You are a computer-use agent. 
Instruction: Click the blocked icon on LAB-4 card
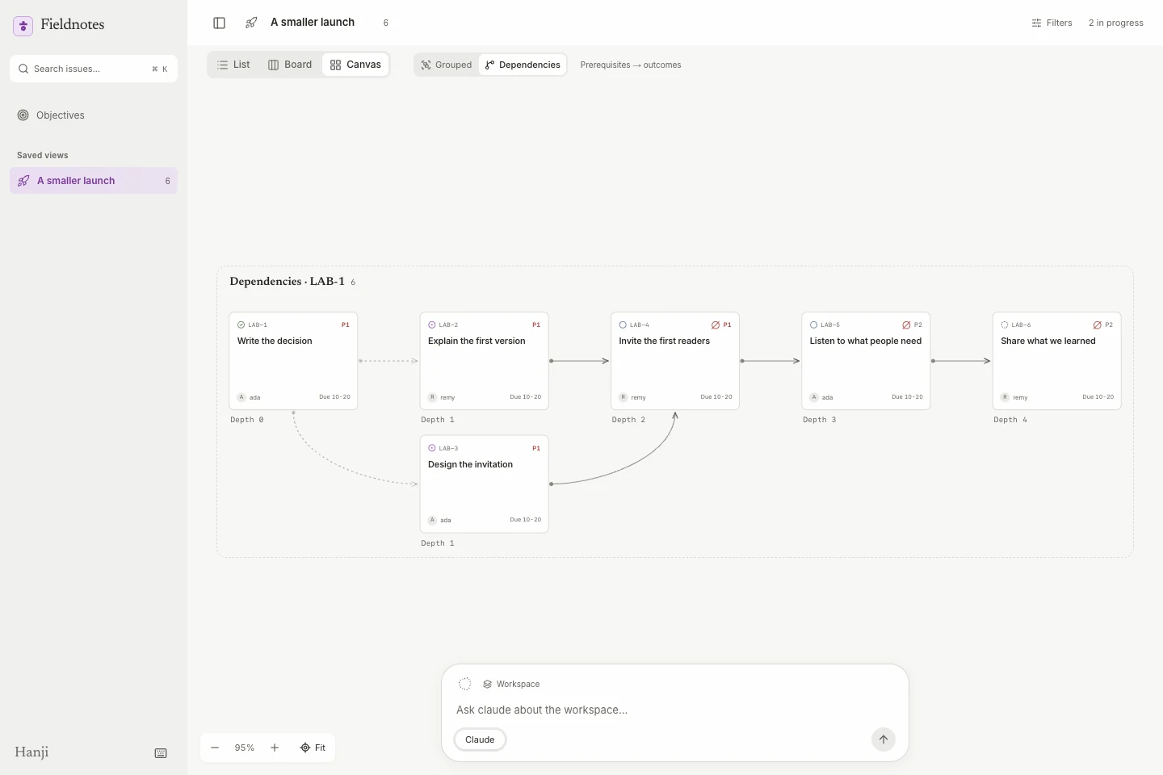pos(716,325)
